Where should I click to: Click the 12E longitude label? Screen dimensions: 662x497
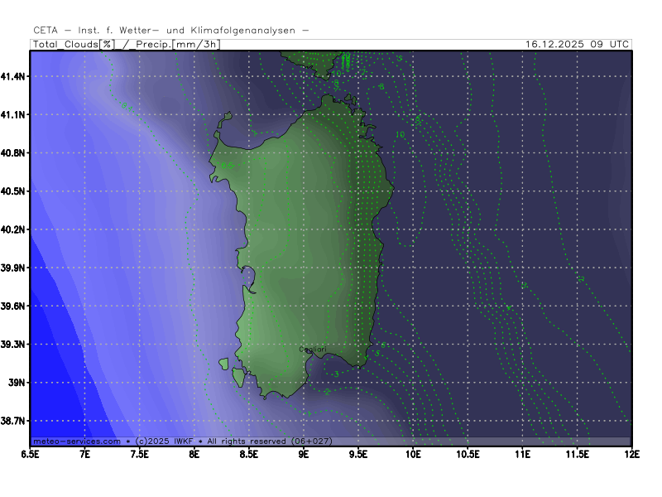pos(631,455)
